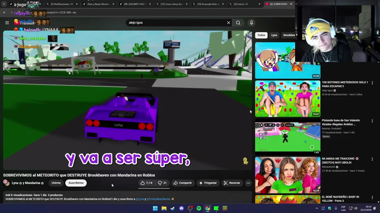
Task: Open Steam from the taskbar
Action: point(172,208)
